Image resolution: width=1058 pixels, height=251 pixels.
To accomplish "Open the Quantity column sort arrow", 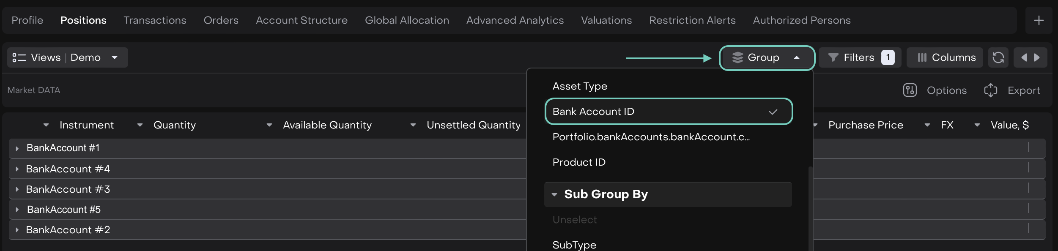I will click(140, 125).
